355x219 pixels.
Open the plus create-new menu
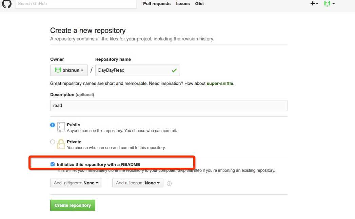(314, 3)
